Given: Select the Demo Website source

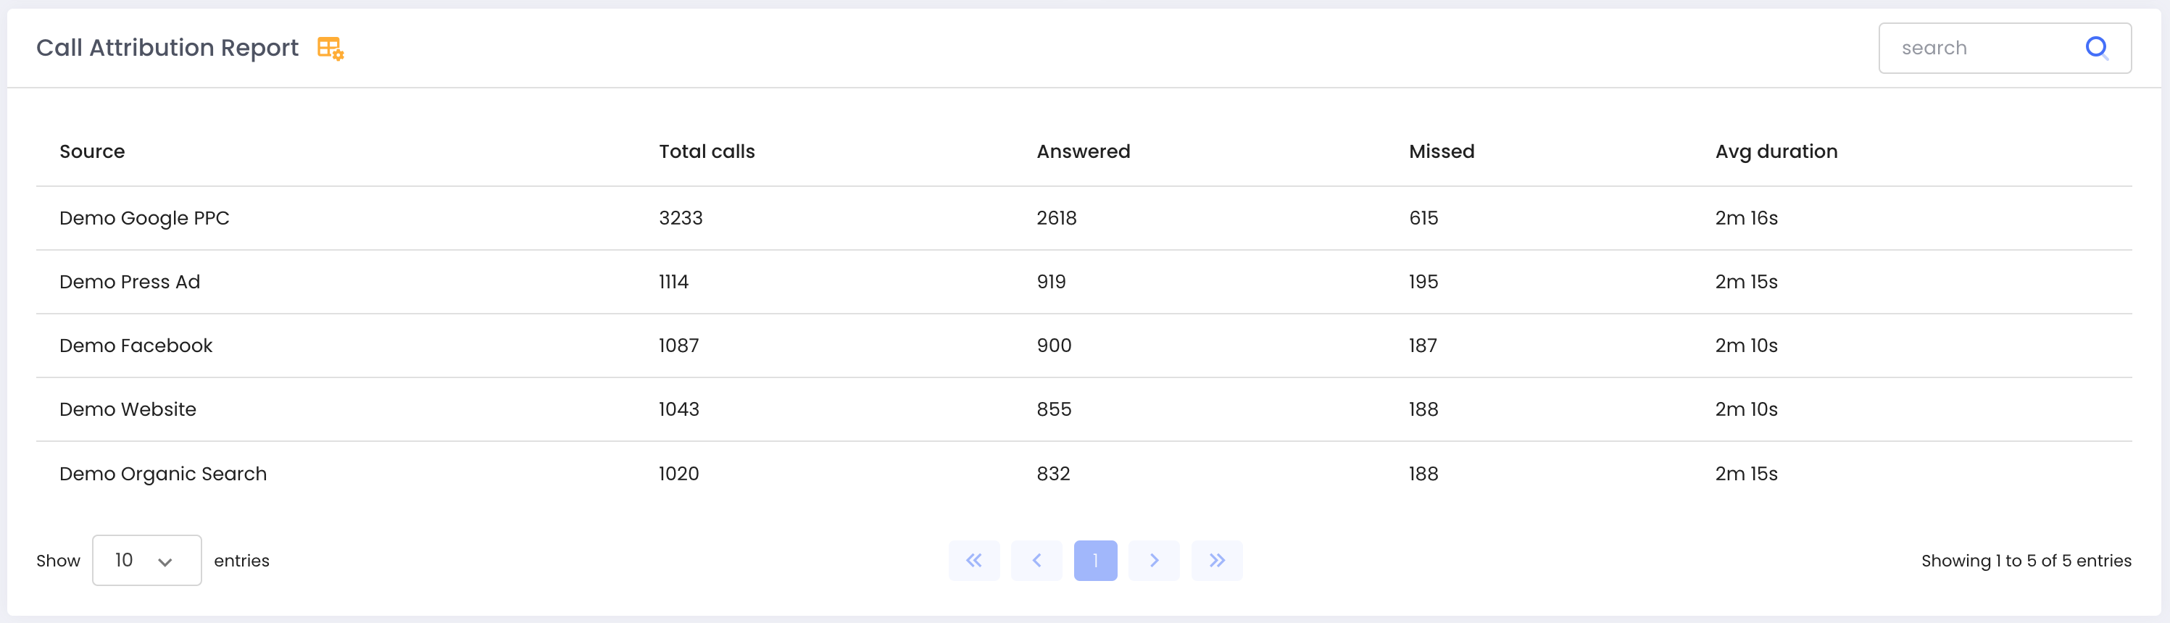Looking at the screenshot, I should point(128,409).
